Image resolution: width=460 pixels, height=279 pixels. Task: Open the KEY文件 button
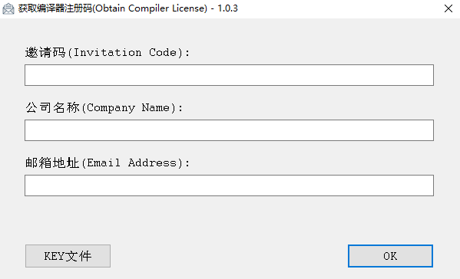click(68, 256)
